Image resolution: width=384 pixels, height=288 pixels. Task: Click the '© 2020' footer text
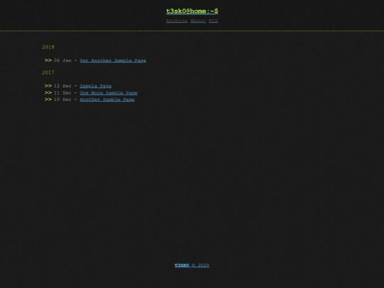click(x=201, y=265)
